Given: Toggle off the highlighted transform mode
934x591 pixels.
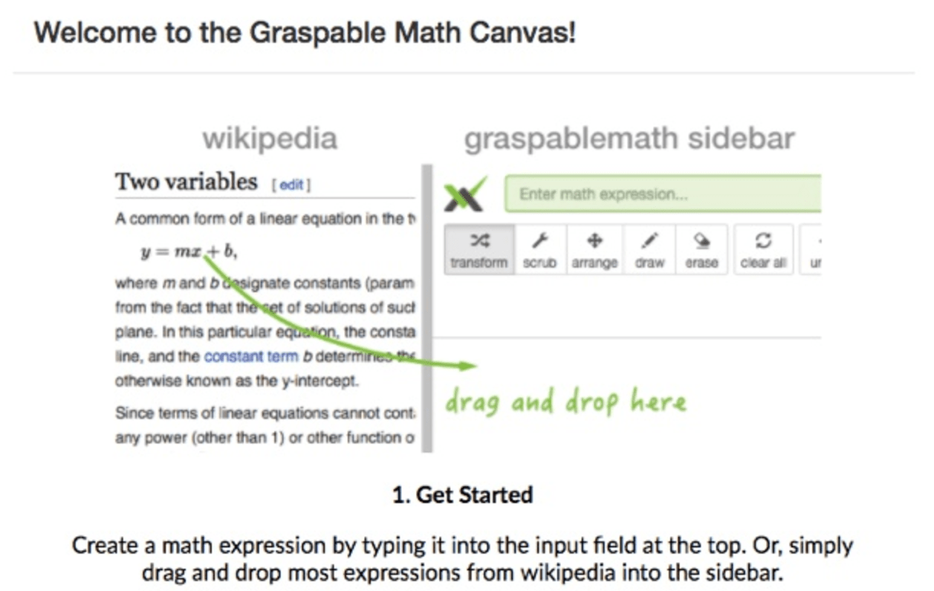Looking at the screenshot, I should pos(478,248).
